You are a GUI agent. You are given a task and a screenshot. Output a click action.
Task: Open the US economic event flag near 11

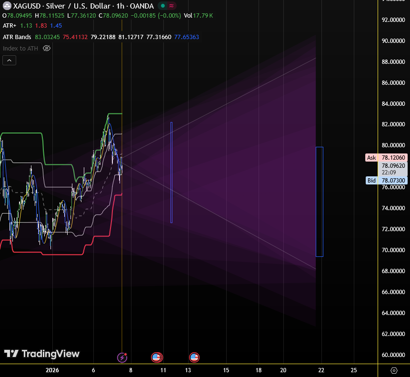point(157,357)
